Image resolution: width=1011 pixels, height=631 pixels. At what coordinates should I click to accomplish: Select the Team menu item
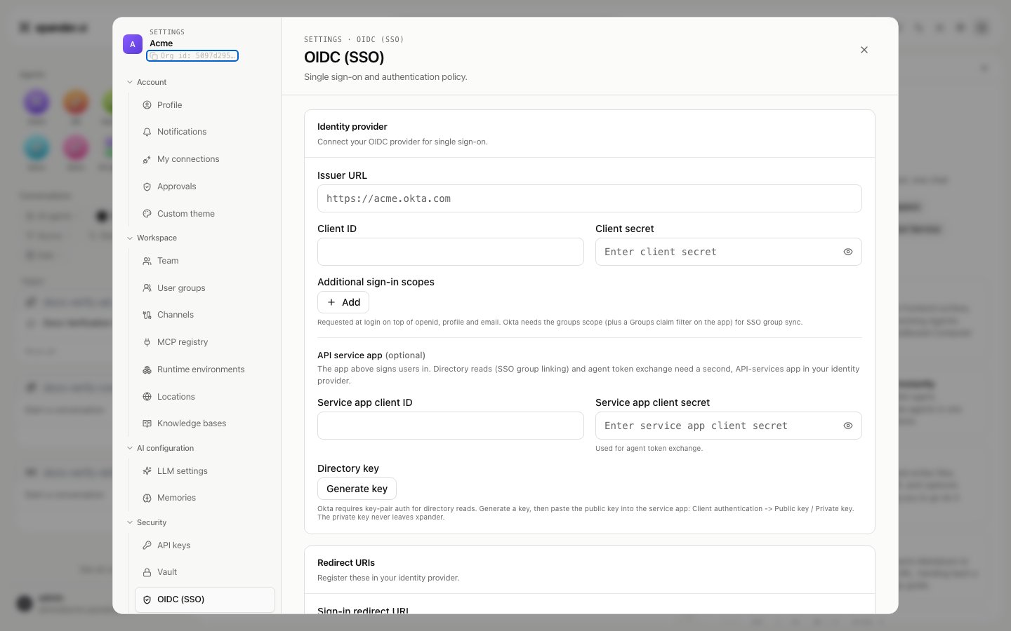pos(205,261)
